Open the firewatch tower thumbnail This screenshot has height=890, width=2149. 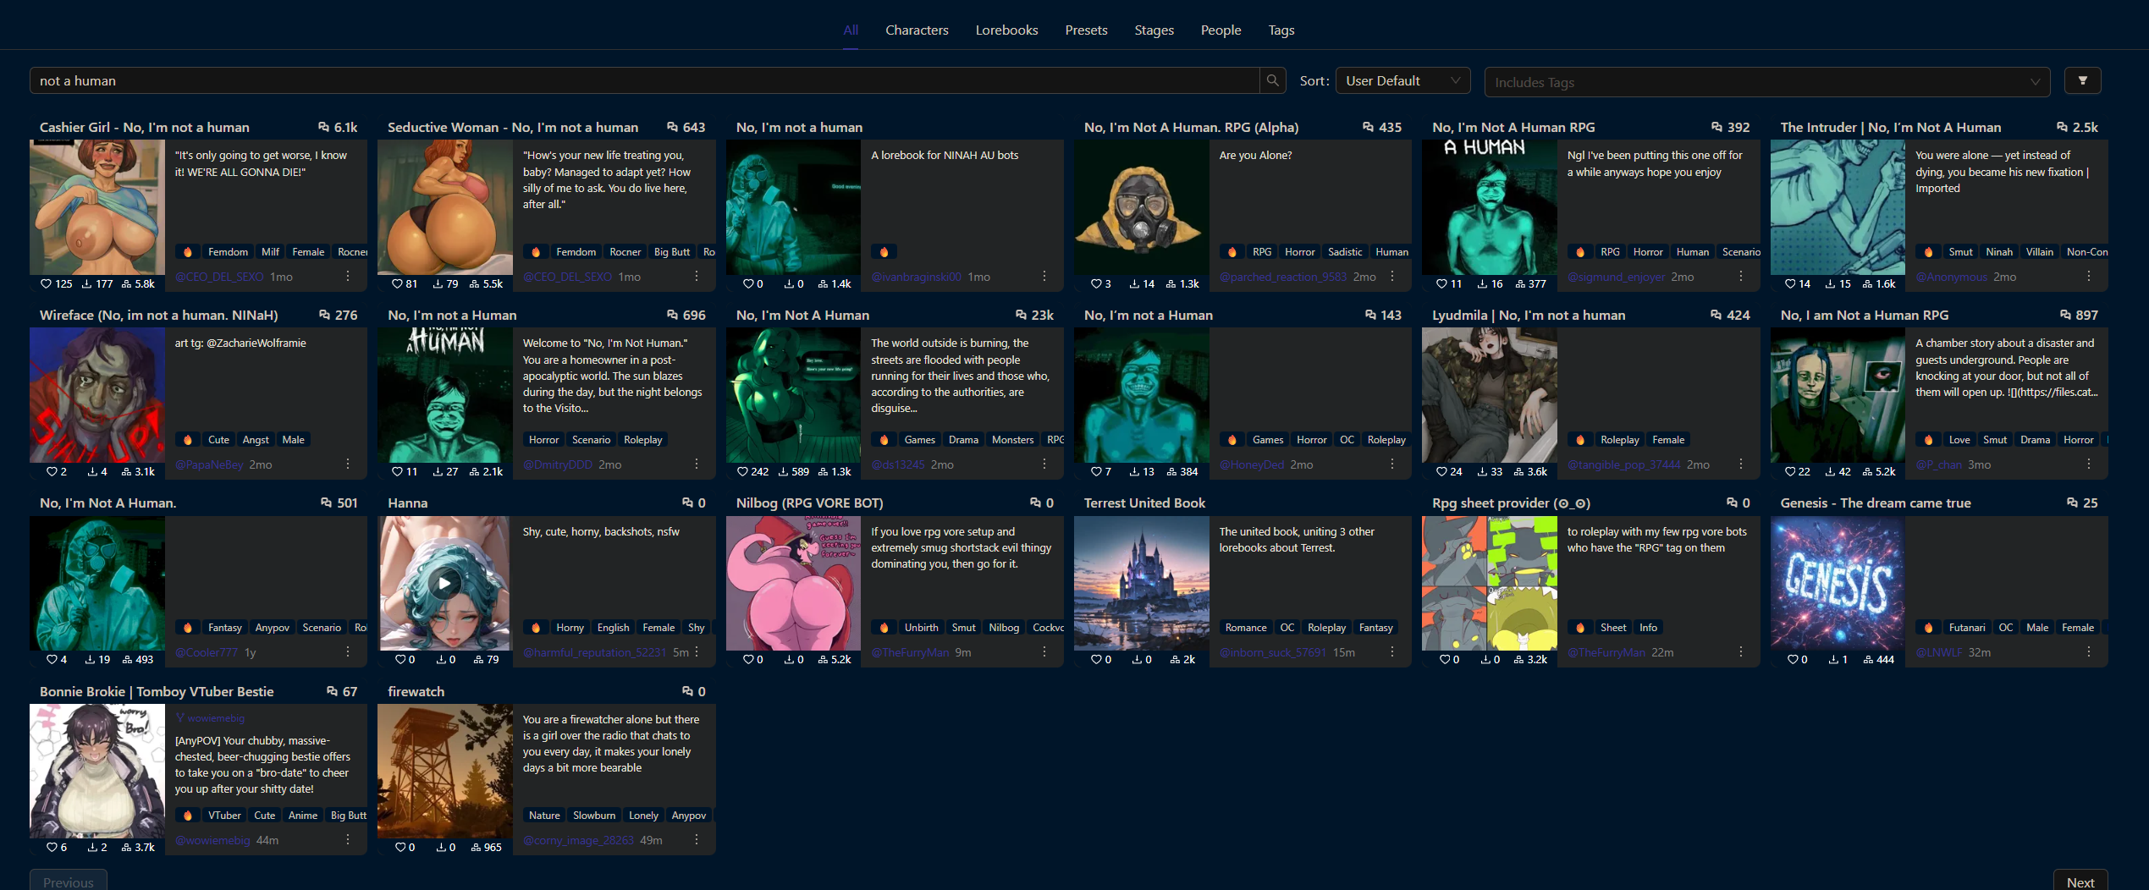[444, 772]
